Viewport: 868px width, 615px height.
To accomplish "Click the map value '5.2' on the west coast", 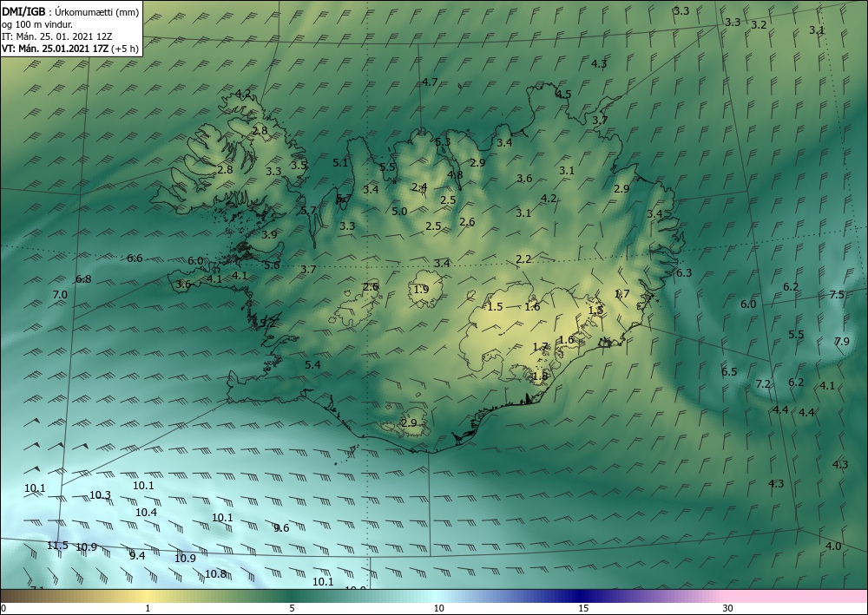I will coord(267,323).
